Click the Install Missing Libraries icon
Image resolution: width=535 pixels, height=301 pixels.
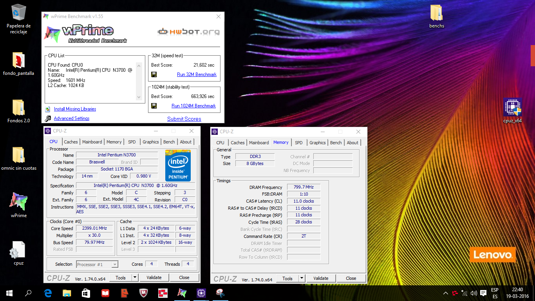tap(48, 109)
